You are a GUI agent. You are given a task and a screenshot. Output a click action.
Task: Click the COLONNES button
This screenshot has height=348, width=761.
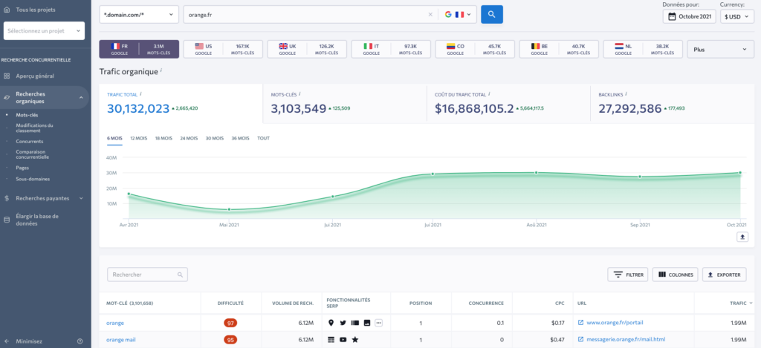coord(675,275)
